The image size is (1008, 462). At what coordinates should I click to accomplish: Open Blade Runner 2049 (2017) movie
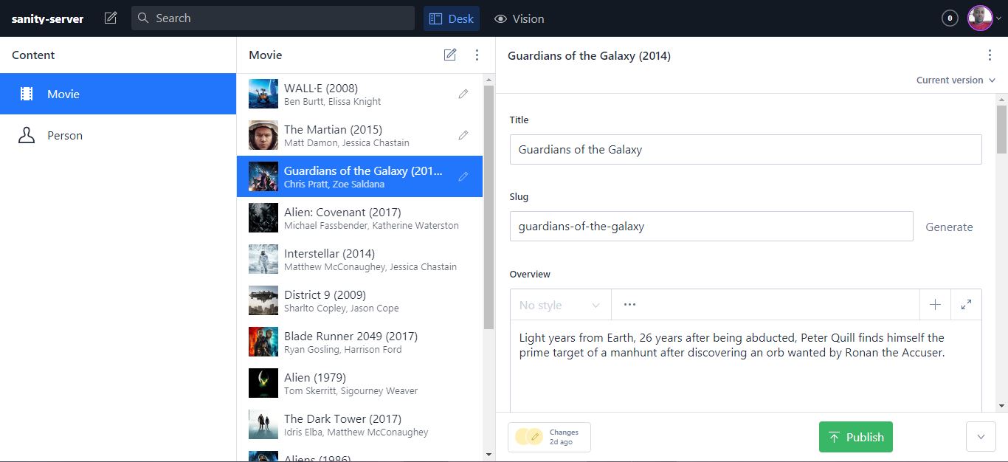pyautogui.click(x=360, y=342)
